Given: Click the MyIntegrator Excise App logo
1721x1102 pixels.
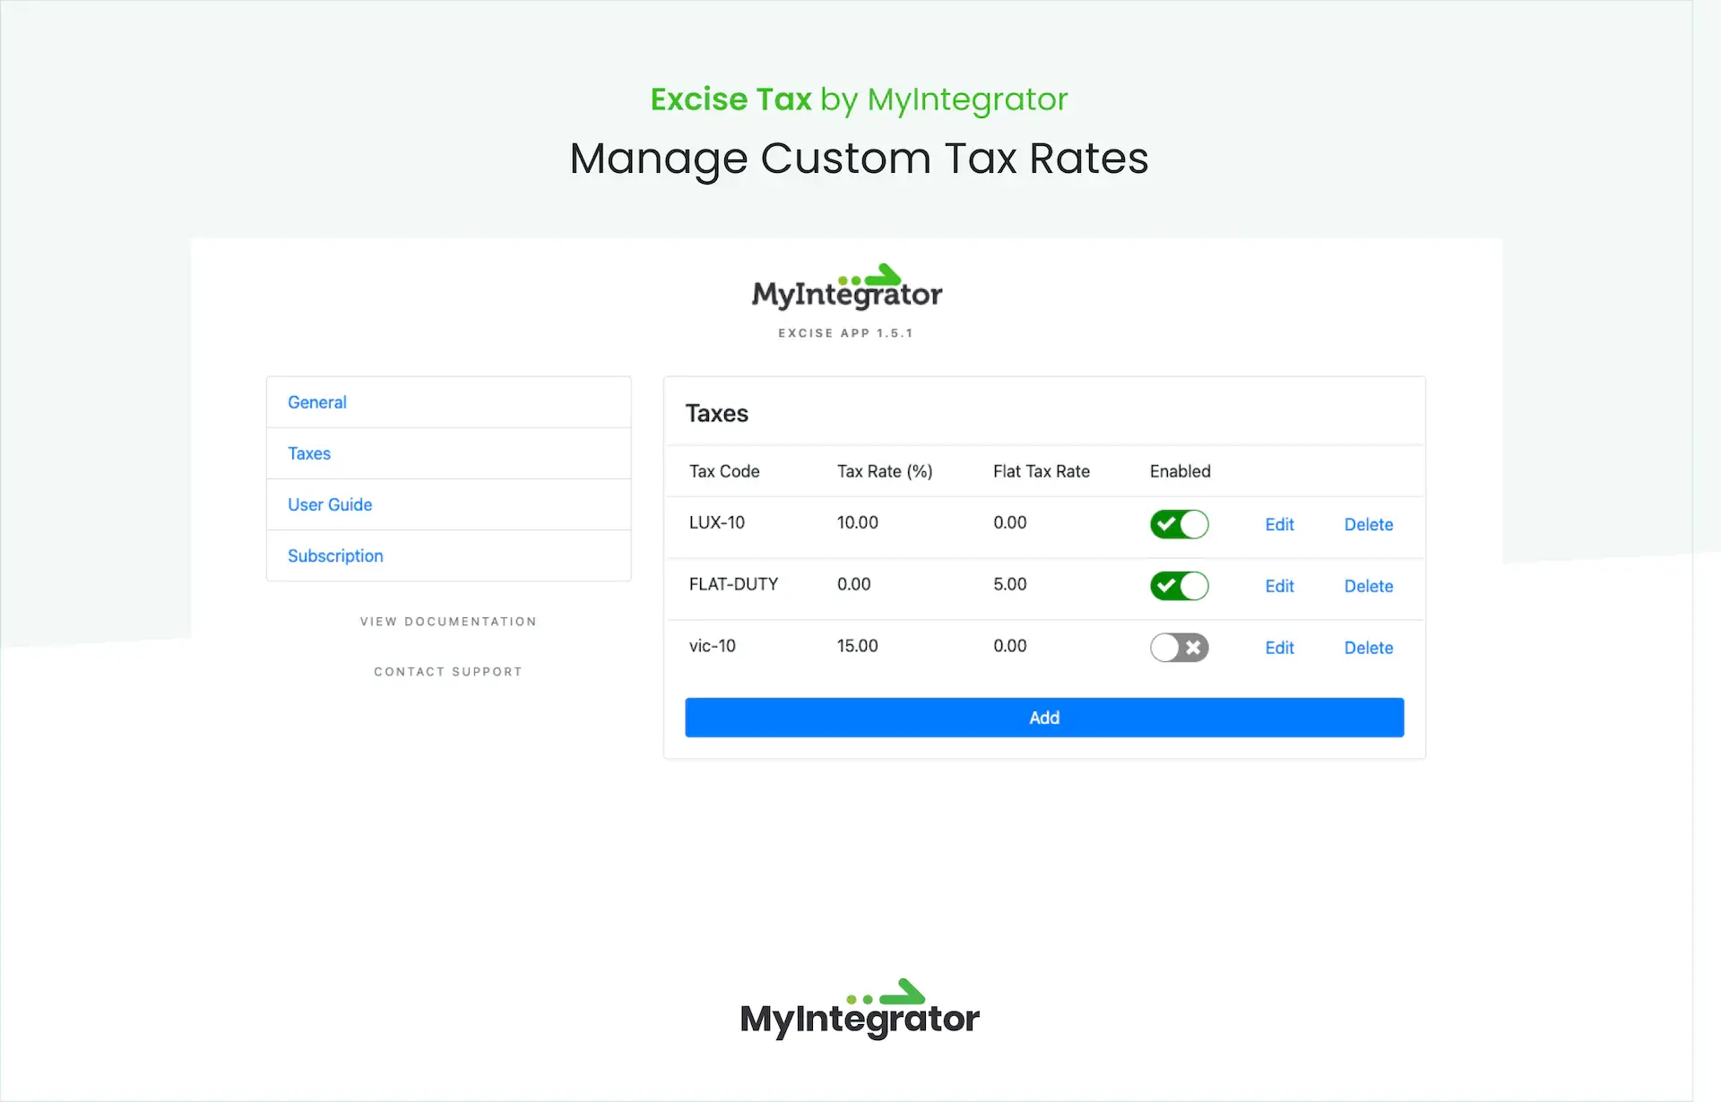Looking at the screenshot, I should pyautogui.click(x=847, y=288).
